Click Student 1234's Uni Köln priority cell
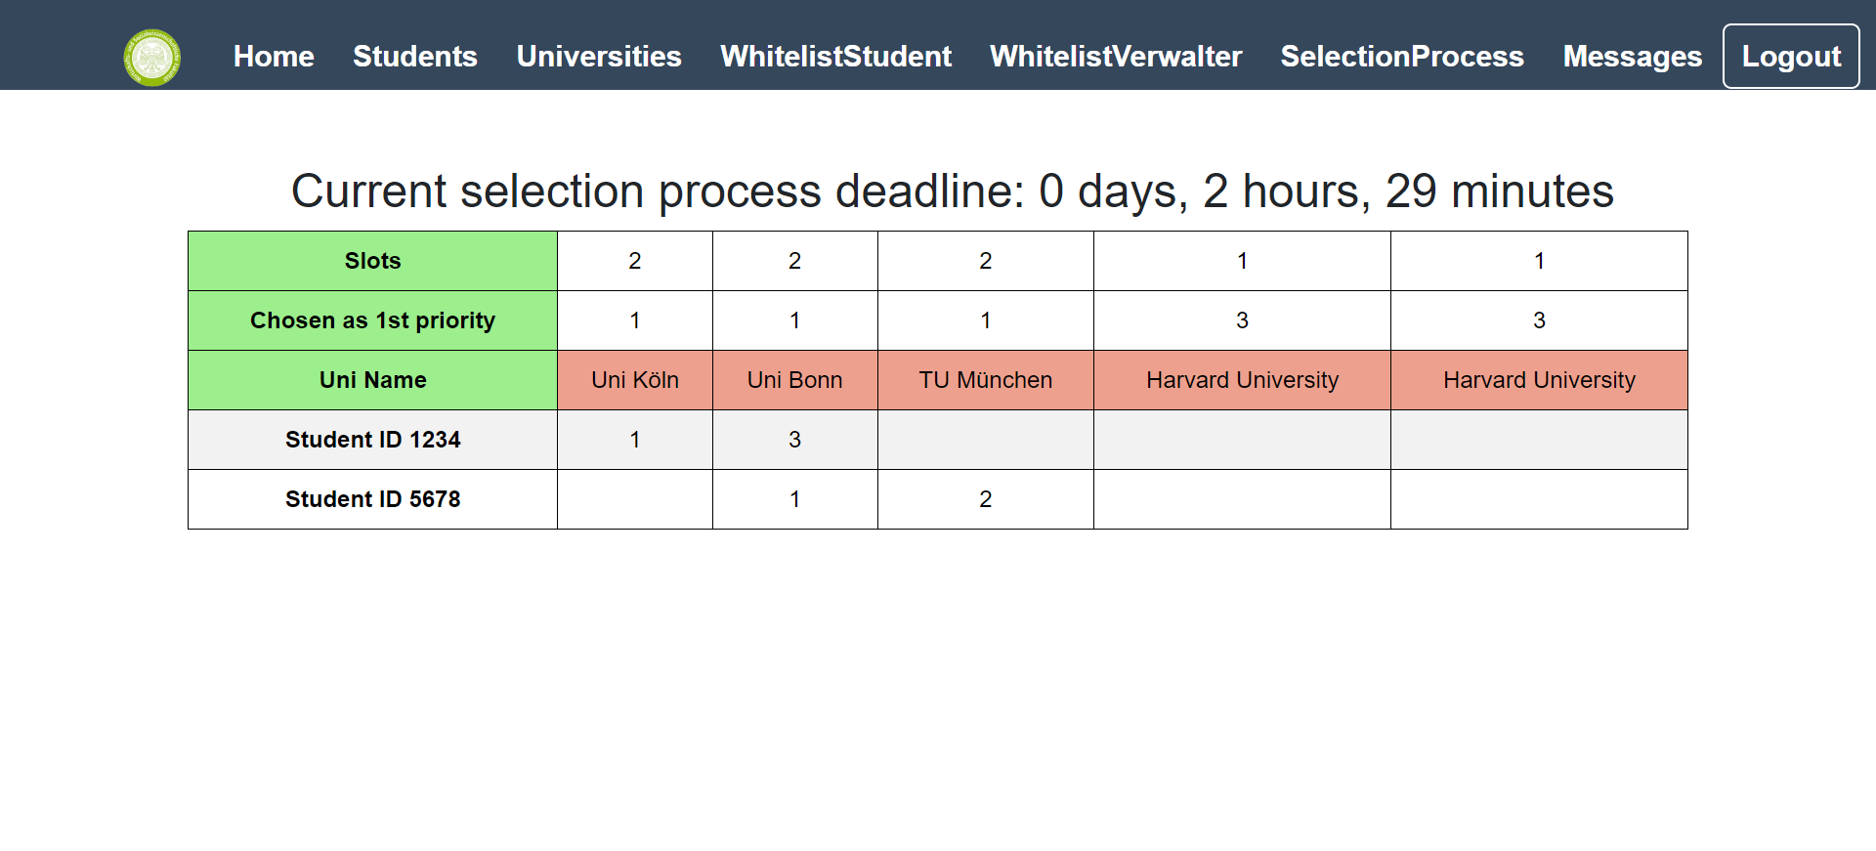Image resolution: width=1876 pixels, height=851 pixels. pyautogui.click(x=635, y=440)
